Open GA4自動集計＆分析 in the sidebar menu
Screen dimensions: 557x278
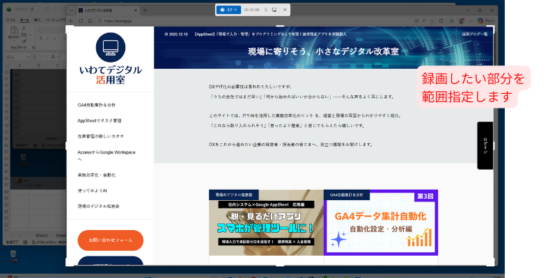tap(96, 106)
